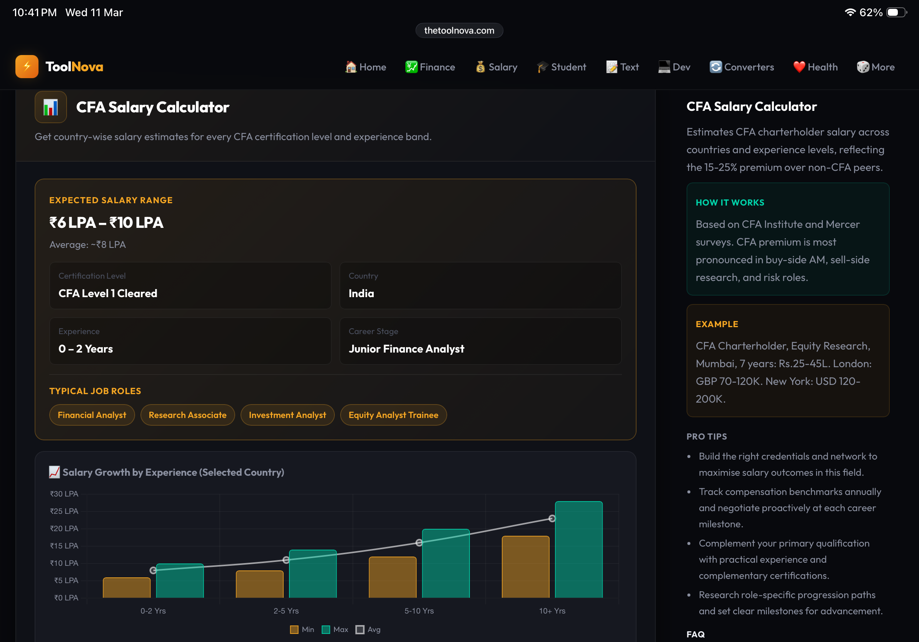Click the CFA Salary Calculator chart icon
This screenshot has width=919, height=642.
click(x=51, y=107)
